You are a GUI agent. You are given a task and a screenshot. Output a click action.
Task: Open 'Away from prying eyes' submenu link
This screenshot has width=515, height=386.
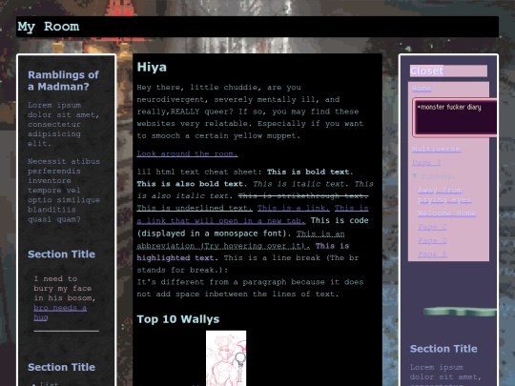pos(444,194)
